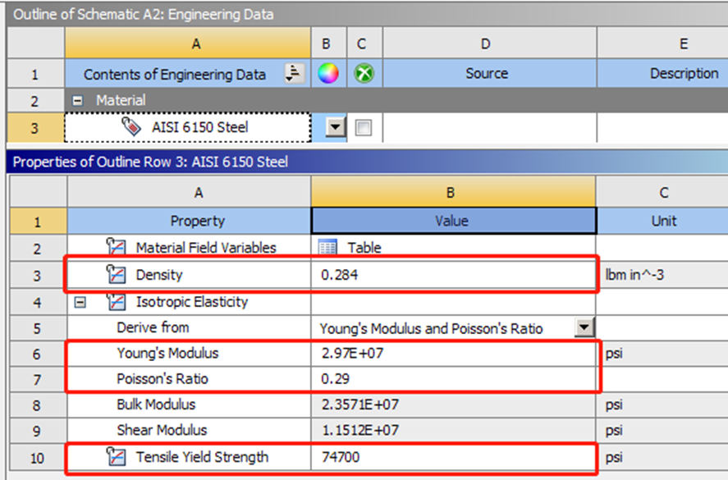The height and width of the screenshot is (480, 728).
Task: Click the Young's Modulus property label
Action: pyautogui.click(x=167, y=353)
